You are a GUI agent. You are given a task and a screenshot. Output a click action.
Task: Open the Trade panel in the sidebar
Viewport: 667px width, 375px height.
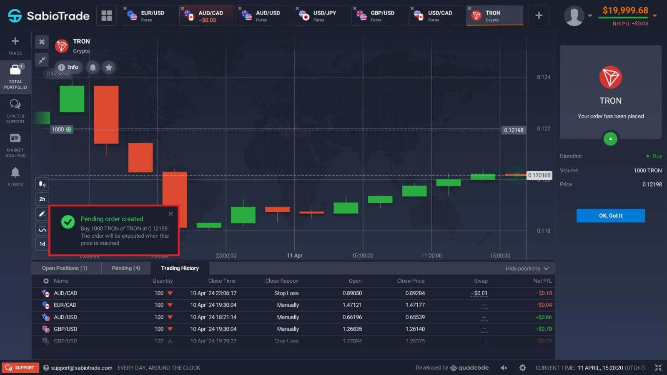(x=15, y=45)
